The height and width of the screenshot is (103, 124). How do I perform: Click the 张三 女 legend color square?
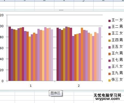pyautogui.click(x=110, y=80)
